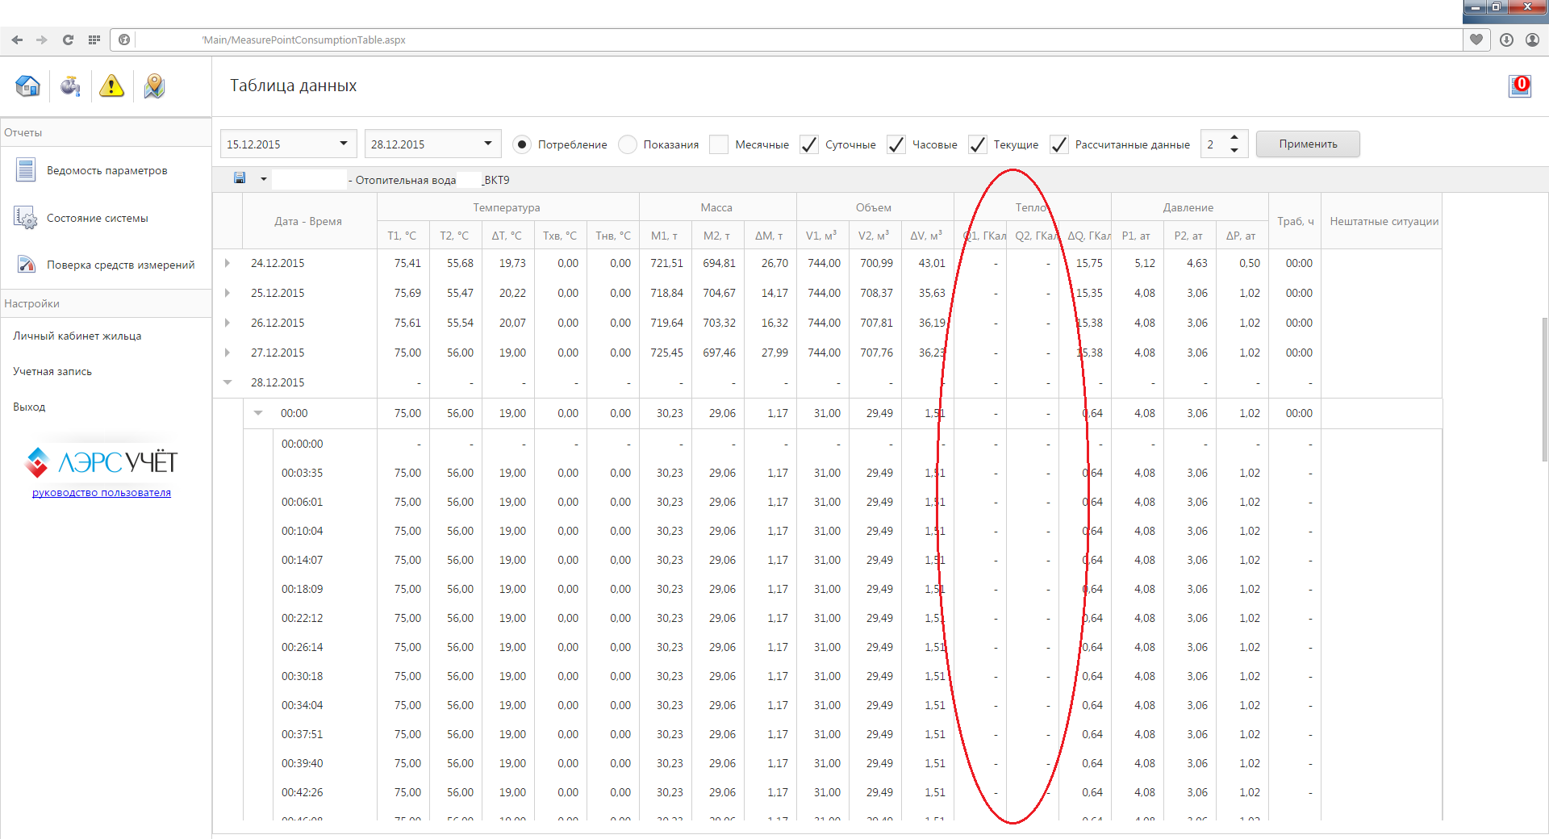Open the browser downloads icon

click(1506, 40)
